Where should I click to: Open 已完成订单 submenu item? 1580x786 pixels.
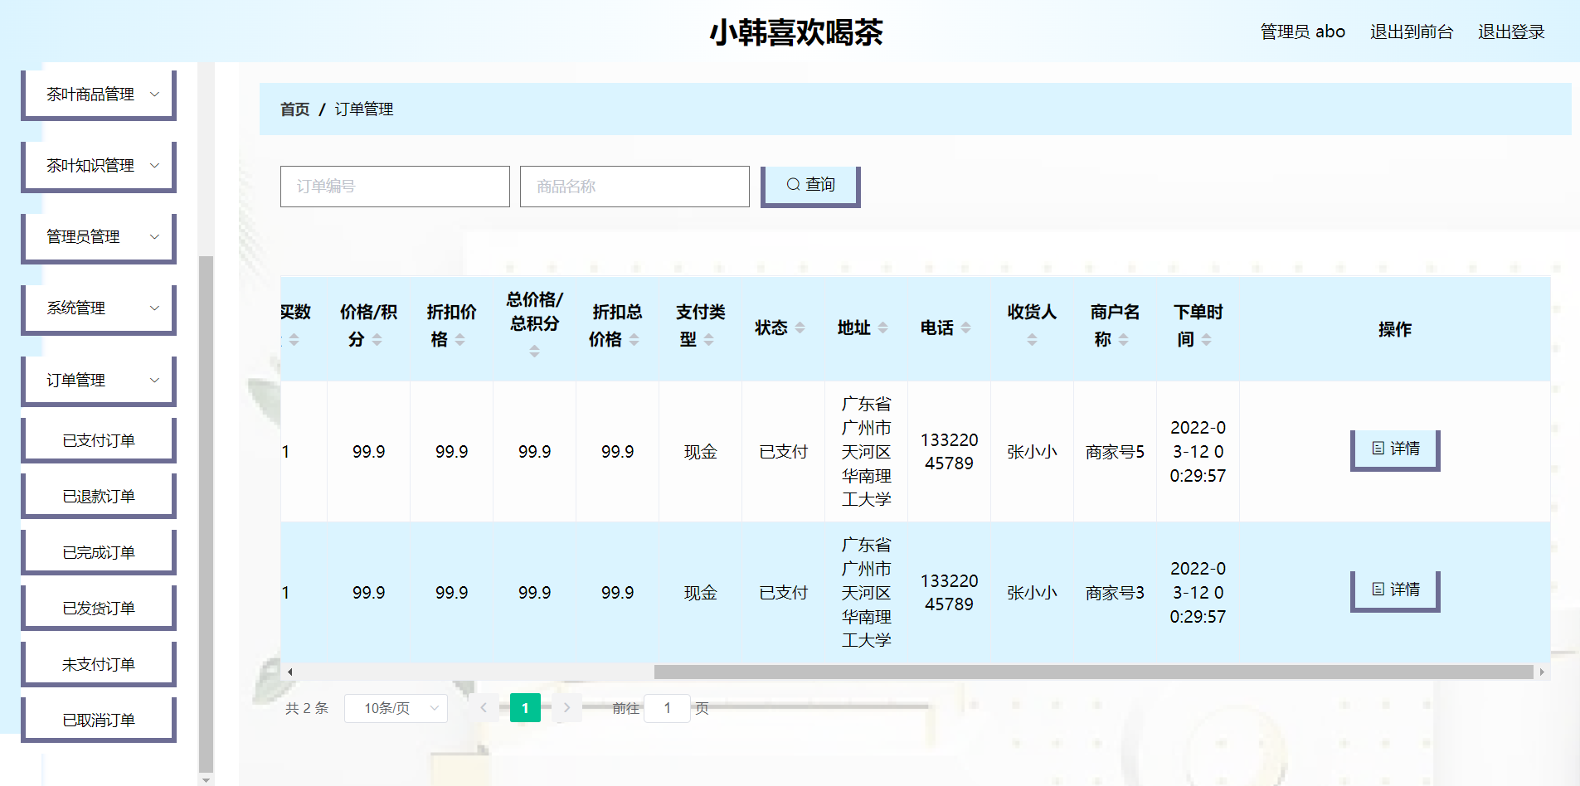(x=99, y=552)
